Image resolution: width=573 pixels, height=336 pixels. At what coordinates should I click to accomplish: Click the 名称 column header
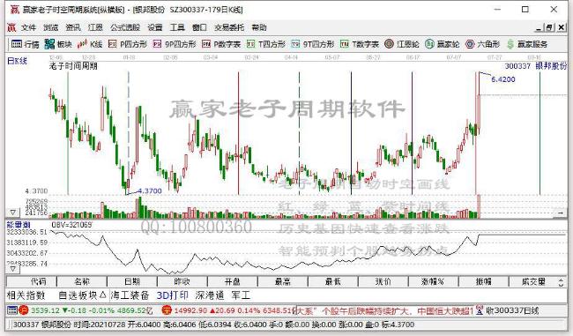(x=82, y=281)
